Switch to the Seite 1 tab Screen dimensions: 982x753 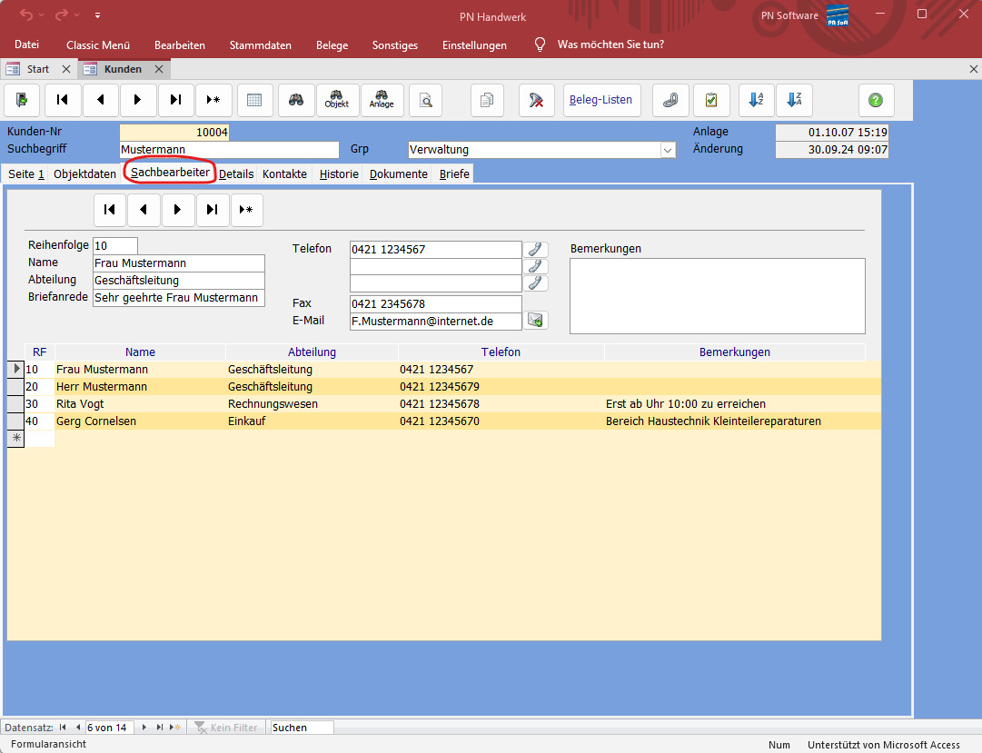click(26, 174)
